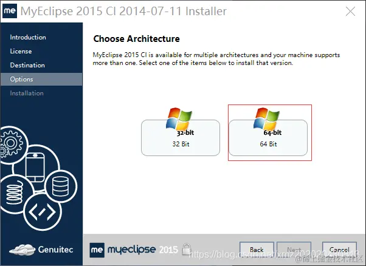
Task: Close the installer window
Action: pyautogui.click(x=350, y=11)
